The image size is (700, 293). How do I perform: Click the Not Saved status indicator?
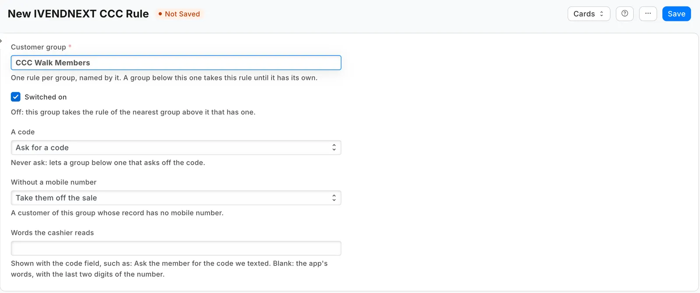tap(179, 14)
